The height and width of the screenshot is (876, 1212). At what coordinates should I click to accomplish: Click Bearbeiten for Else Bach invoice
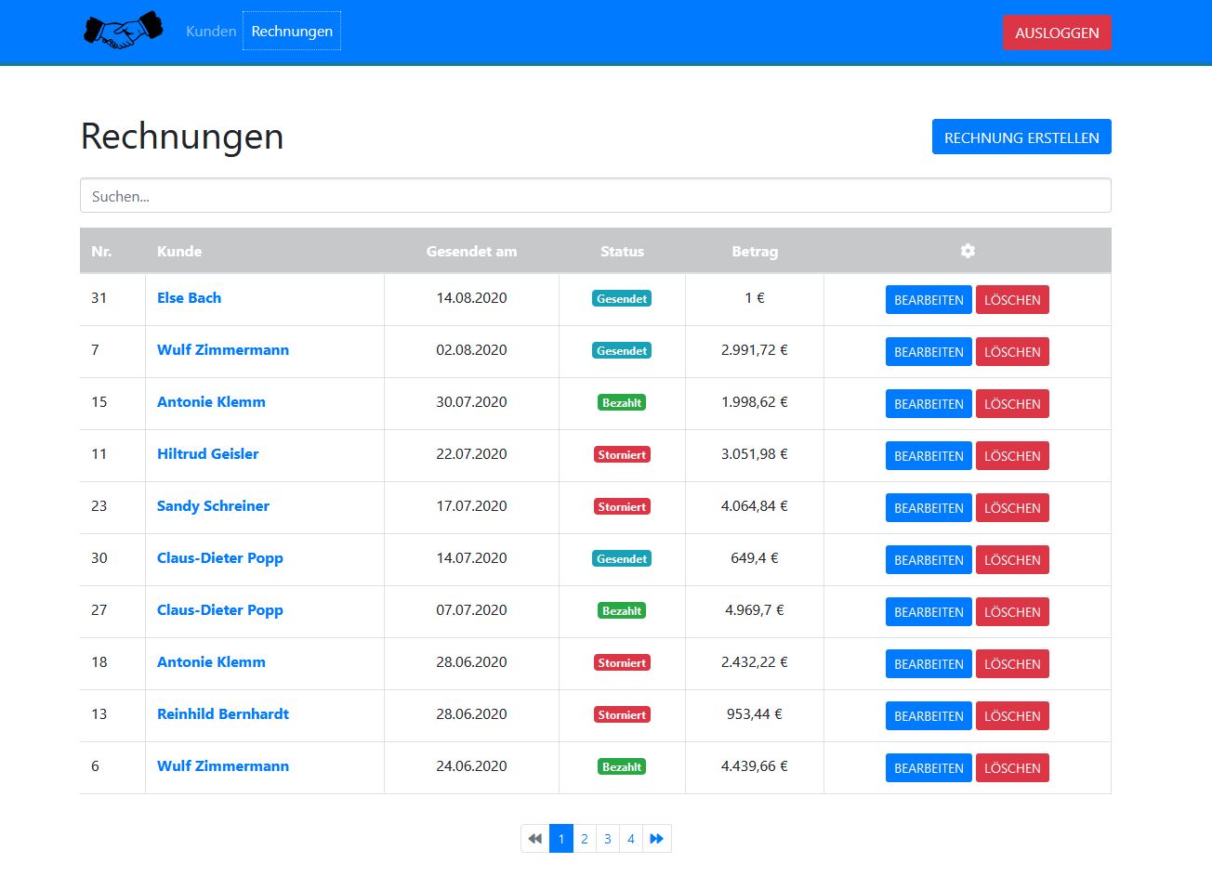(929, 300)
